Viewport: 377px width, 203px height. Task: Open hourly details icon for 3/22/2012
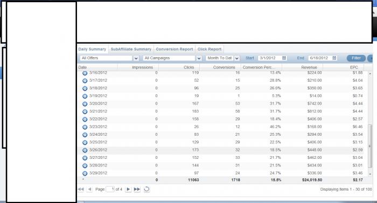pos(85,119)
